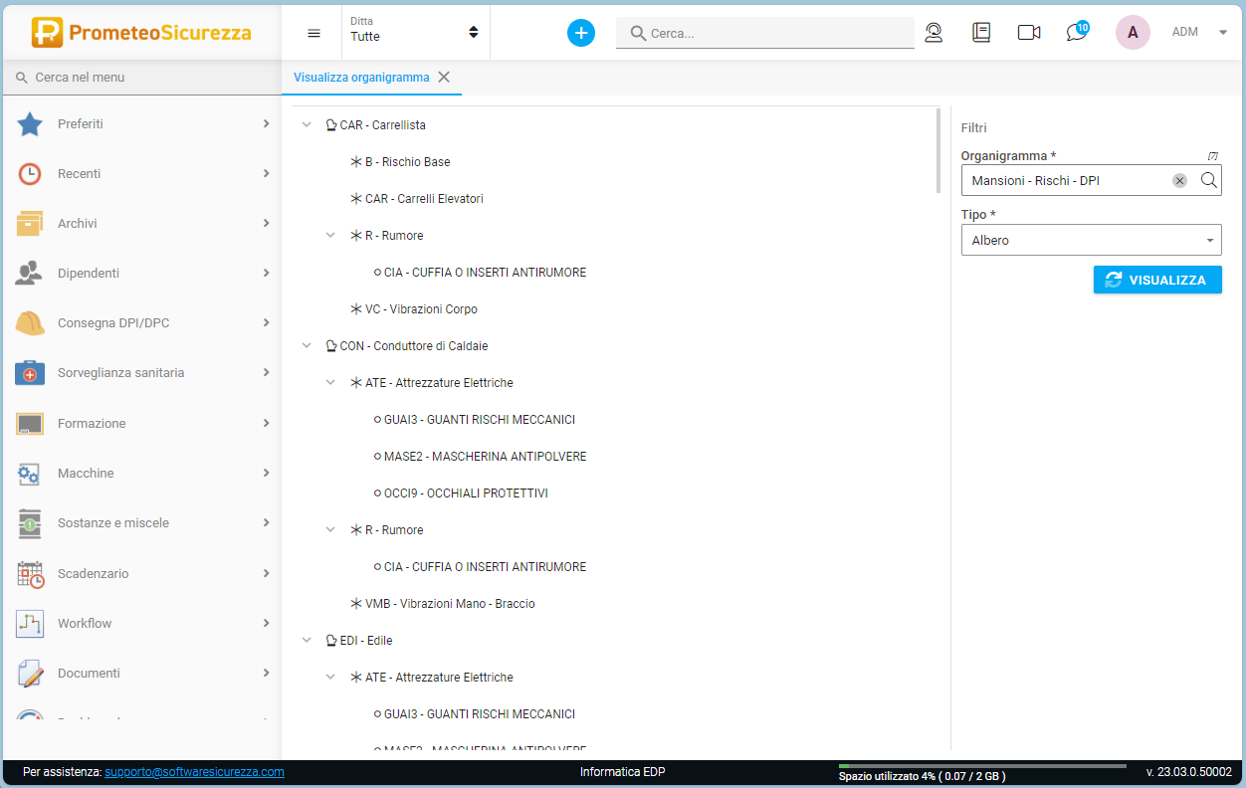Open Dipendenti people icon
The height and width of the screenshot is (788, 1246).
(x=30, y=273)
